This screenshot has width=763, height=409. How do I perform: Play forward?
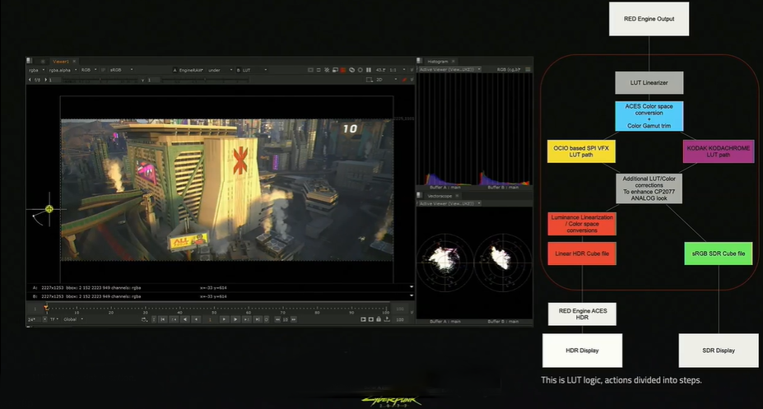pos(235,319)
